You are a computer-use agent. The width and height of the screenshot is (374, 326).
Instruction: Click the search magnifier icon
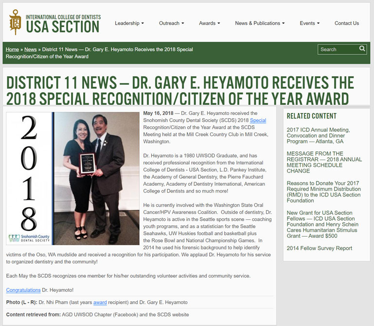pos(362,49)
